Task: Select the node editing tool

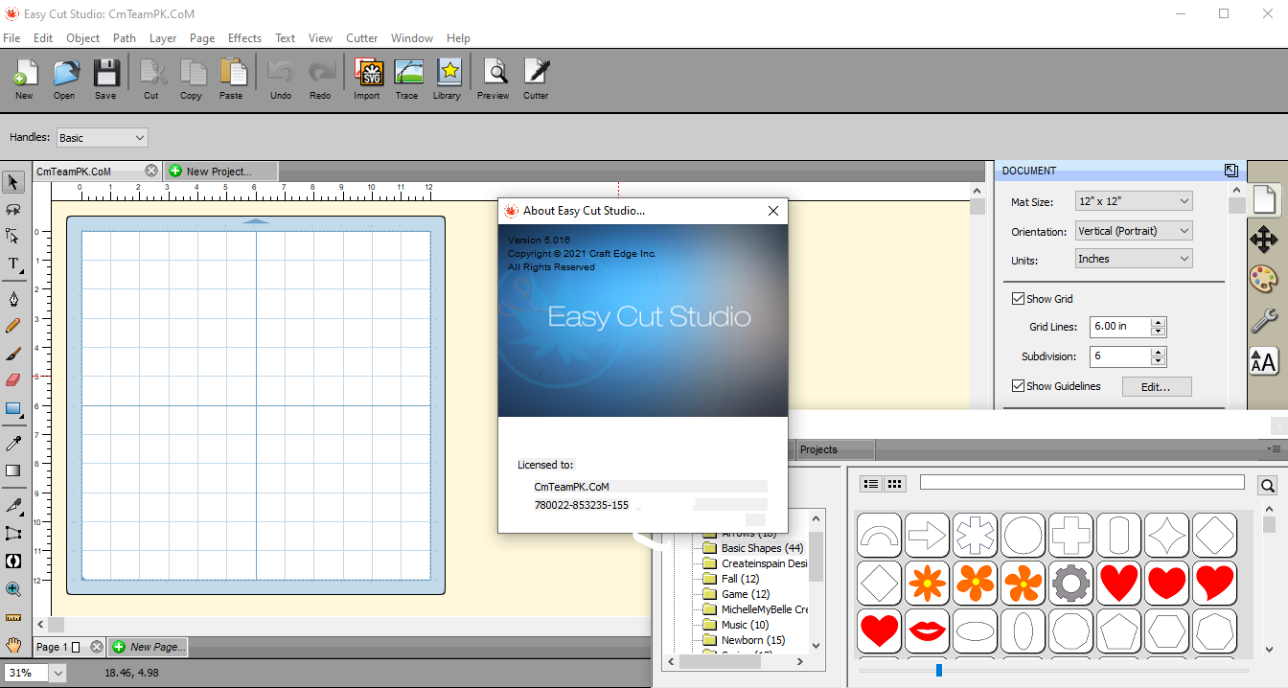Action: coord(13,236)
